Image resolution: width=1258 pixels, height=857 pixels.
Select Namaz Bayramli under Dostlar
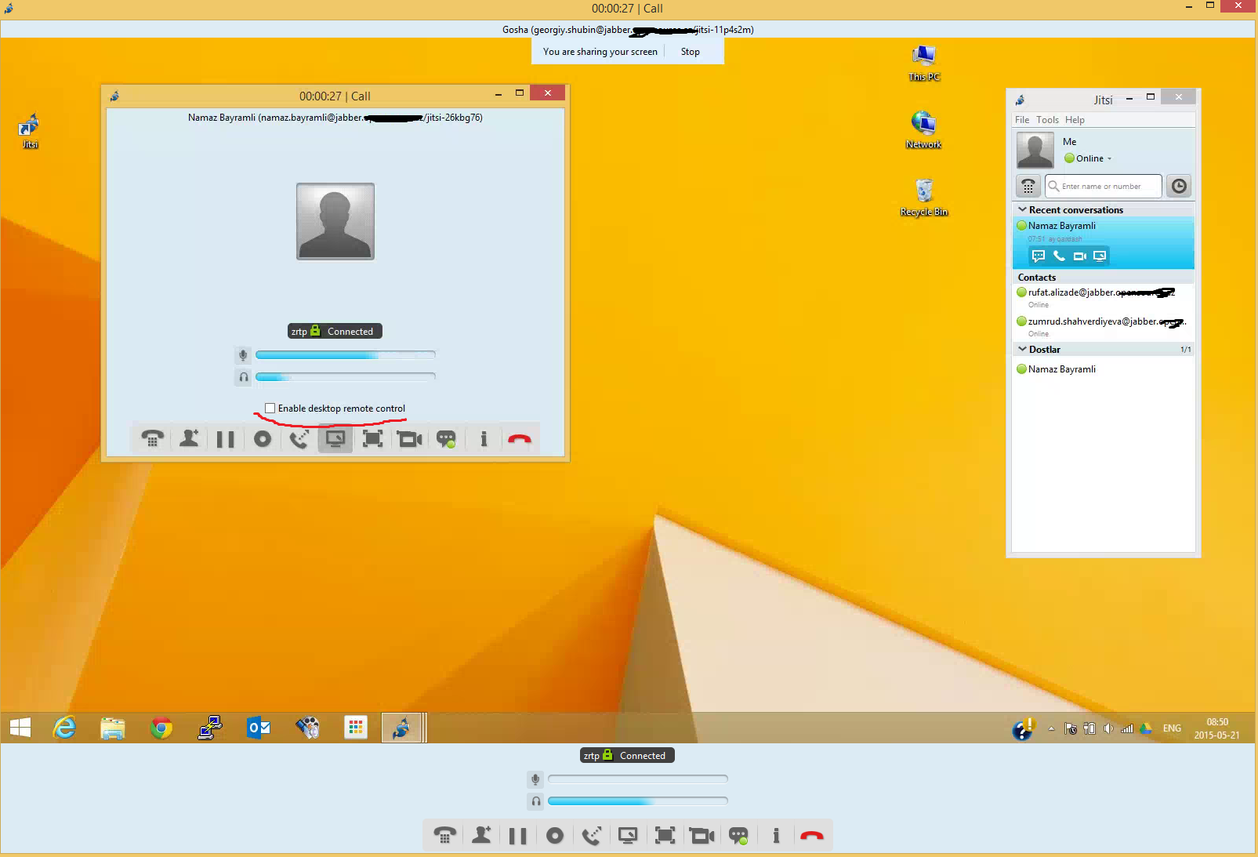1103,369
